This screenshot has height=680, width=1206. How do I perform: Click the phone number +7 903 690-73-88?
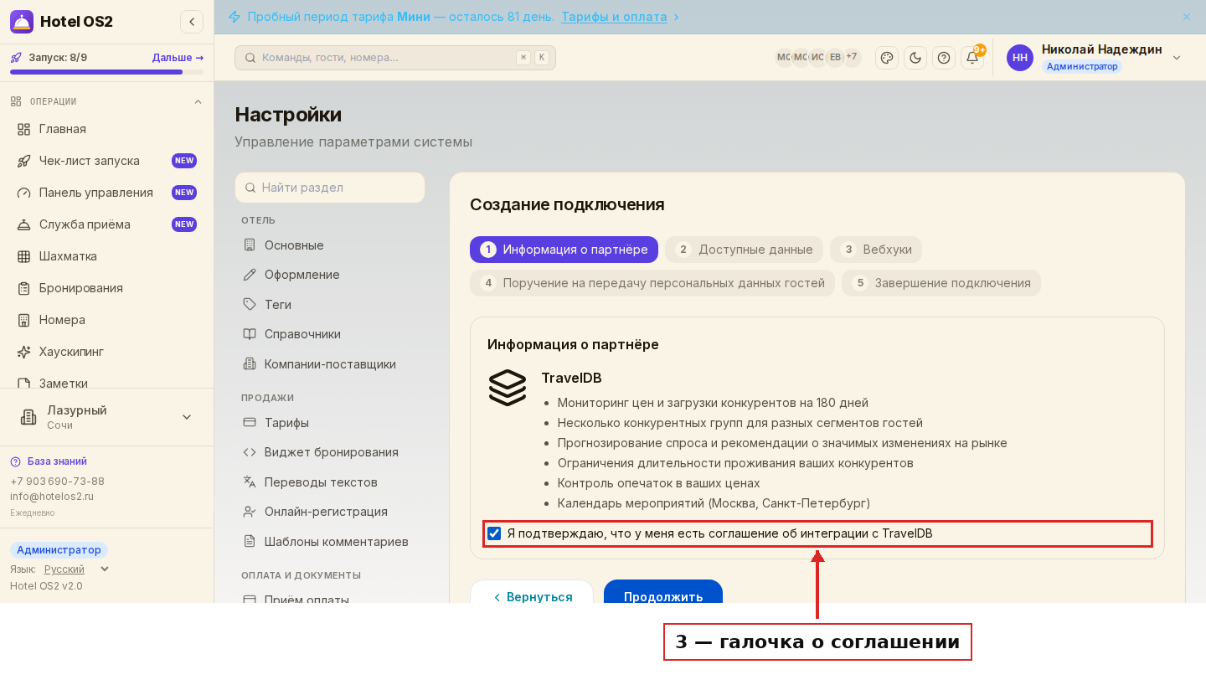pos(57,482)
